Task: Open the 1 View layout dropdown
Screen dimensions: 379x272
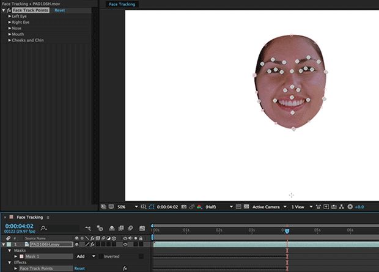Action: [x=302, y=207]
